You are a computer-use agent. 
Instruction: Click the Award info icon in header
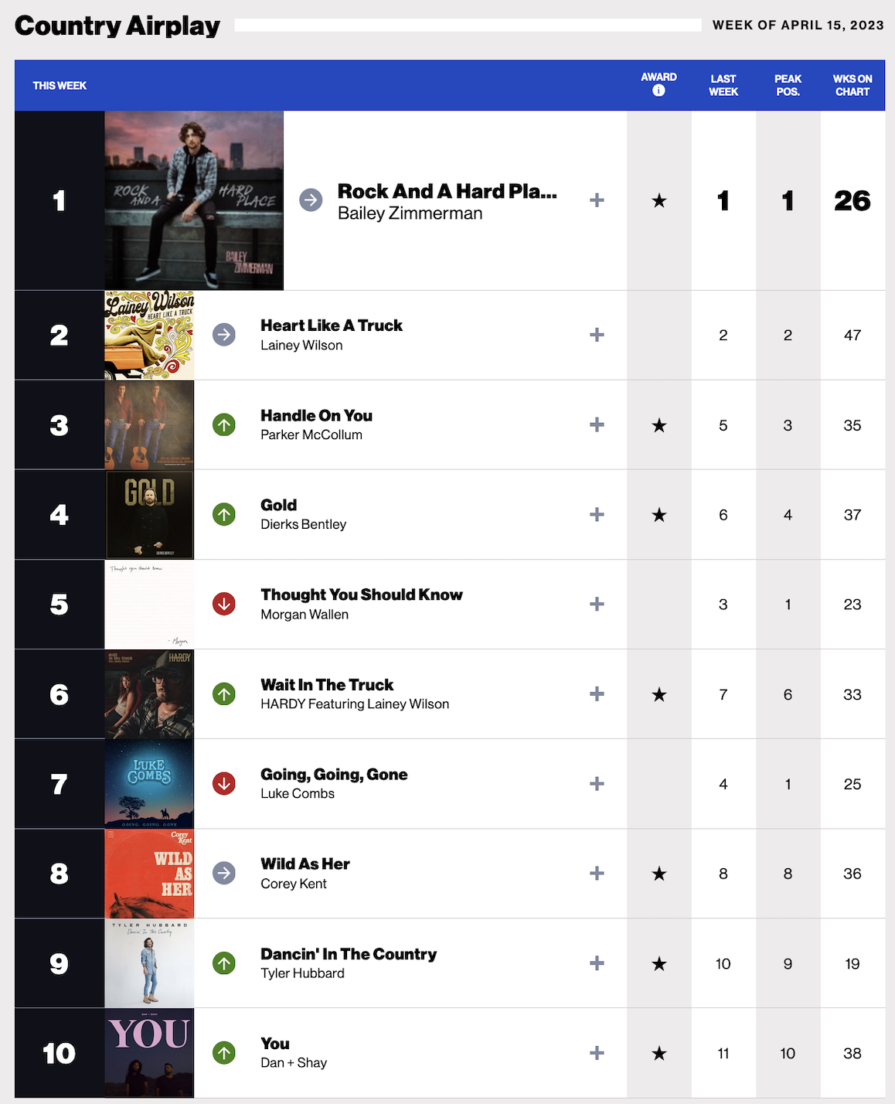658,90
